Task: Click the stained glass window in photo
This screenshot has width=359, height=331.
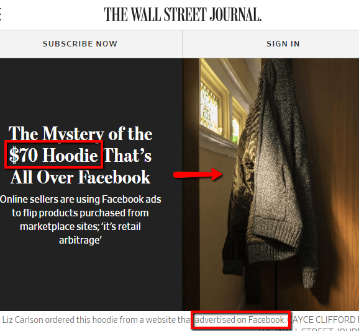Action: [x=210, y=108]
